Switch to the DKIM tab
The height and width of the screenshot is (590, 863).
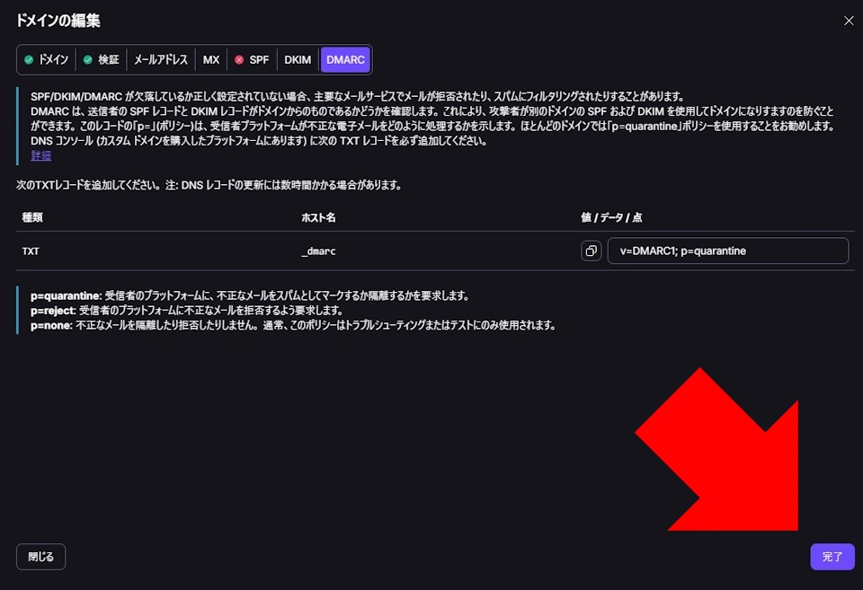tap(298, 59)
